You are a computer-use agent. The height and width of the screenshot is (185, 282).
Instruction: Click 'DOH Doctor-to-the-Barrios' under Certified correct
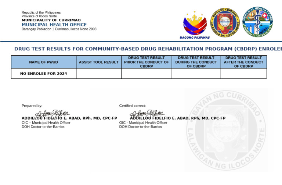point(141,127)
